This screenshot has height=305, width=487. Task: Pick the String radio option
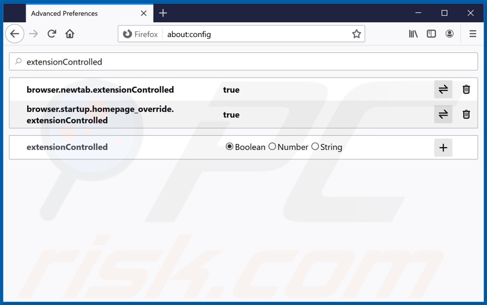click(315, 147)
